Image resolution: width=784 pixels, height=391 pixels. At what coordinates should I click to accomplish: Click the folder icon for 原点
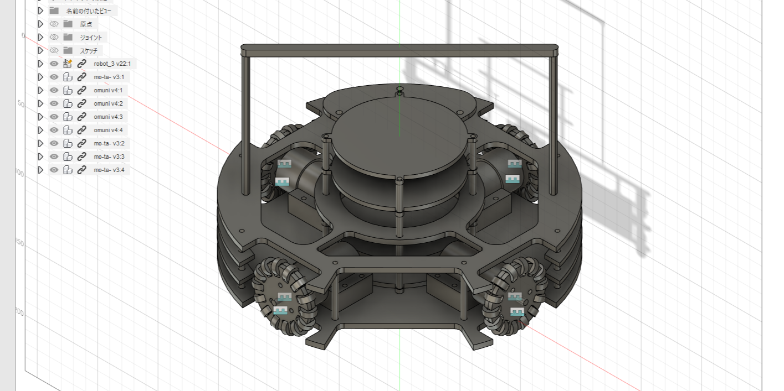pyautogui.click(x=68, y=24)
